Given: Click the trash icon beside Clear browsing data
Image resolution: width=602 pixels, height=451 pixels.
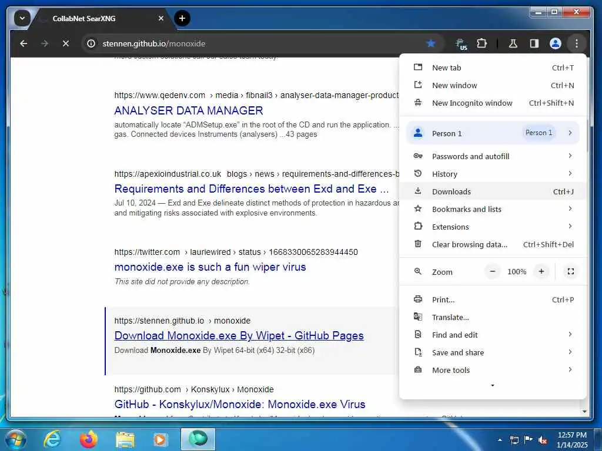Looking at the screenshot, I should click(418, 244).
